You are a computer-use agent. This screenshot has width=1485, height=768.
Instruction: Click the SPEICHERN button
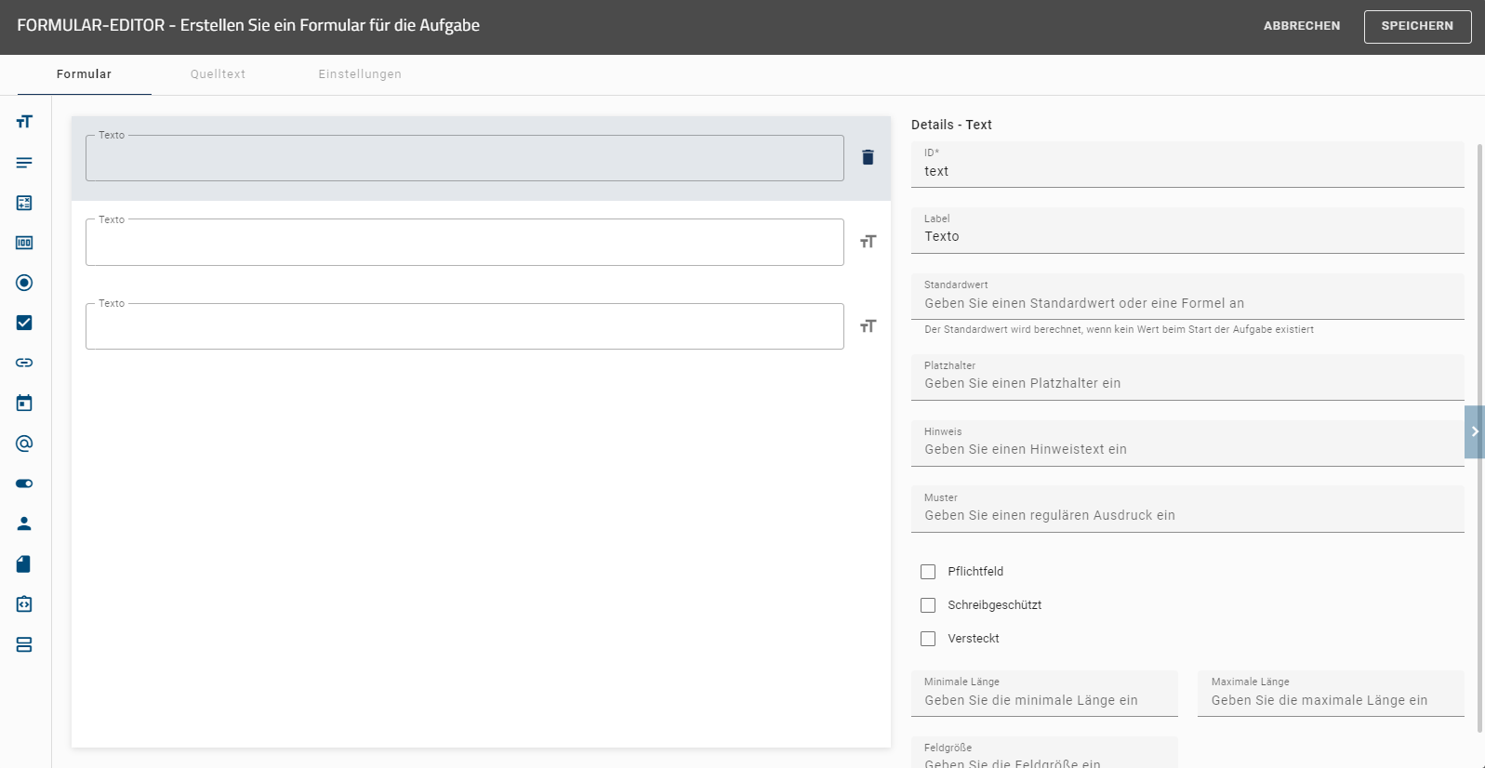tap(1417, 26)
